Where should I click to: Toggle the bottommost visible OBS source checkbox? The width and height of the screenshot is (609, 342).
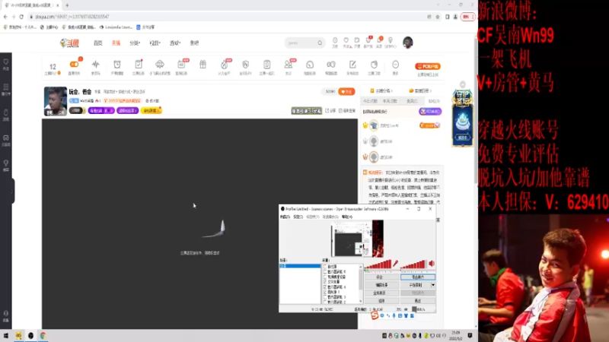[325, 302]
